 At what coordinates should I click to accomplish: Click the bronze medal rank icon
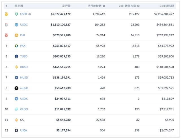(6, 35)
